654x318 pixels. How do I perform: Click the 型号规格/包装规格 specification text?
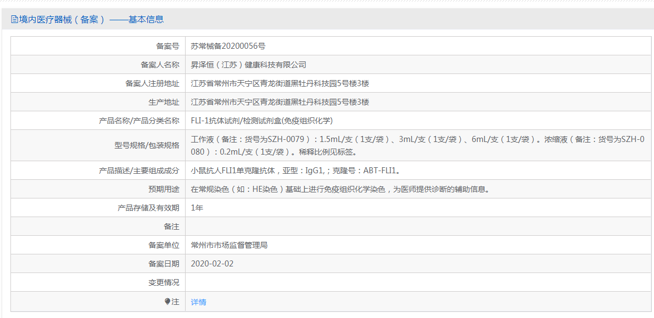coord(417,145)
